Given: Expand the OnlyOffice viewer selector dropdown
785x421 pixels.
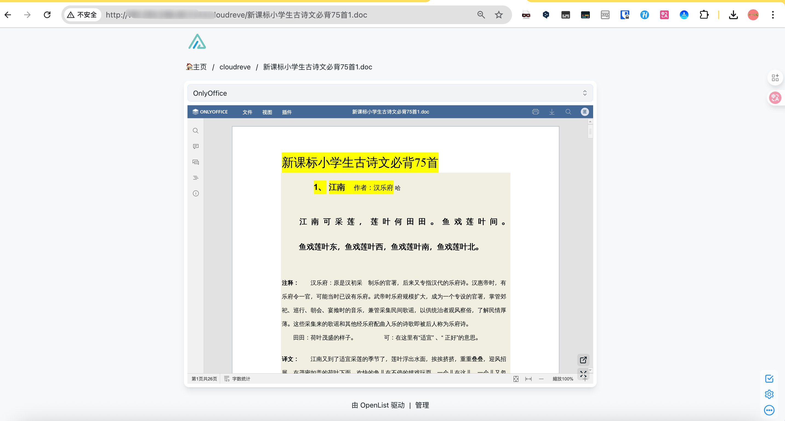Looking at the screenshot, I should pyautogui.click(x=585, y=93).
